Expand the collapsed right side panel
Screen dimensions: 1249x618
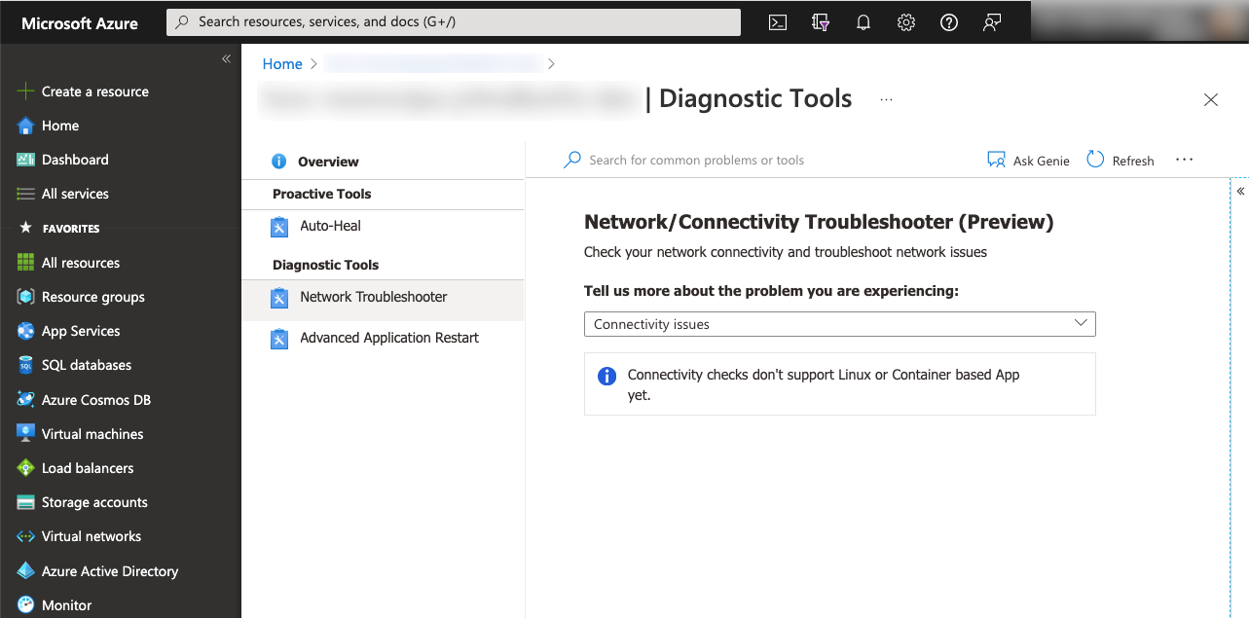1240,192
